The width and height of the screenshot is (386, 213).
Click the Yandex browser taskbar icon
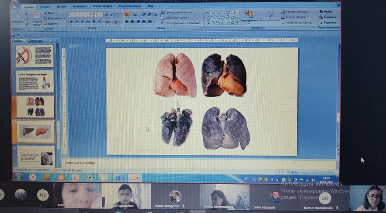[x=33, y=177]
